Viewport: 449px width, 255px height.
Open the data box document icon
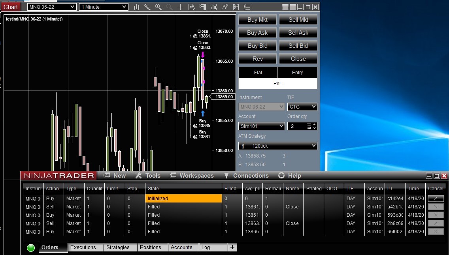[x=192, y=7]
